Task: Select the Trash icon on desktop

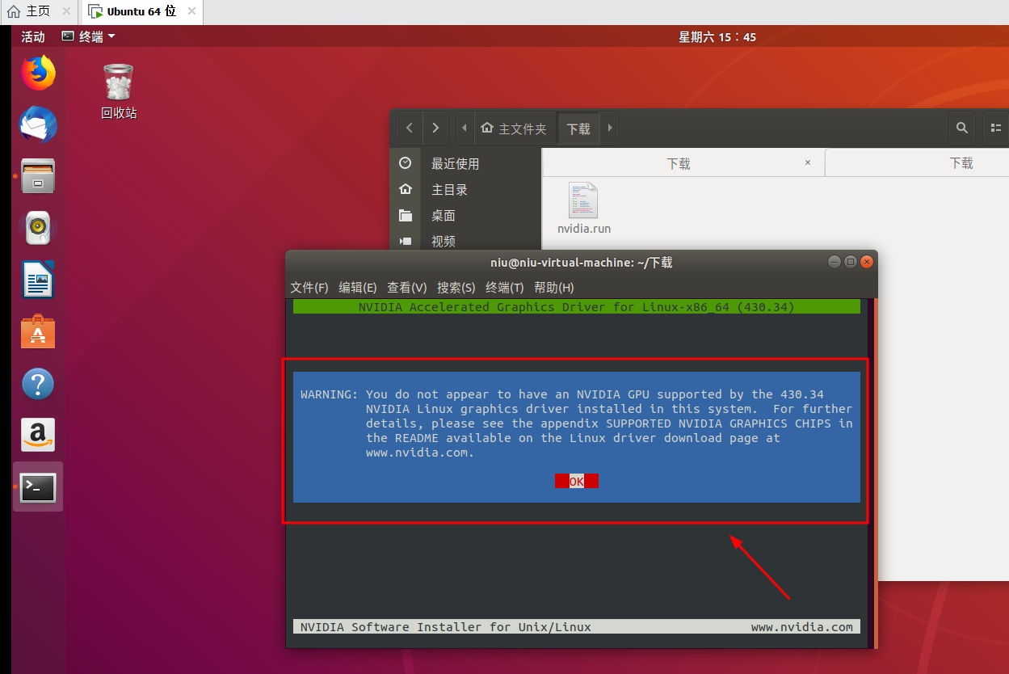Action: (x=119, y=91)
